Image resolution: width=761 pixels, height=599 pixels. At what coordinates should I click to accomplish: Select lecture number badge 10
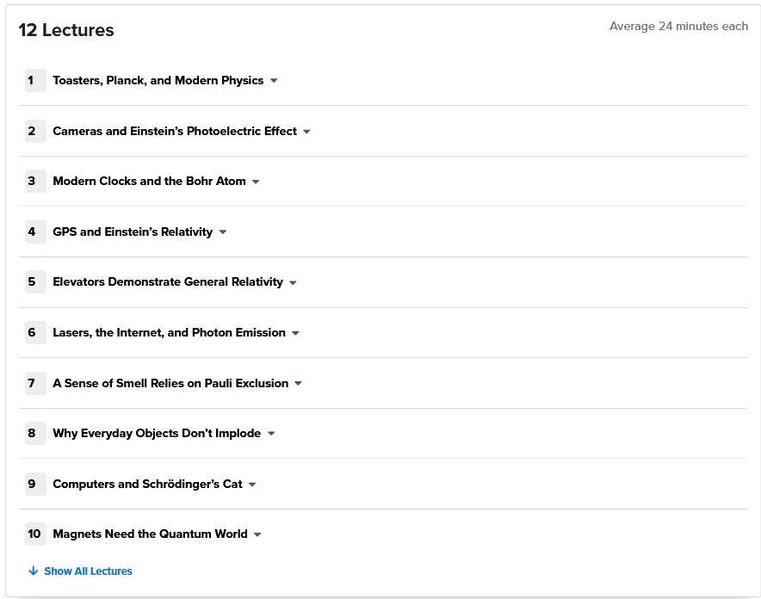click(x=35, y=534)
